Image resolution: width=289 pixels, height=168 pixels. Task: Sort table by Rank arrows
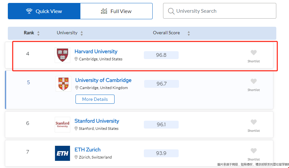pyautogui.click(x=38, y=33)
